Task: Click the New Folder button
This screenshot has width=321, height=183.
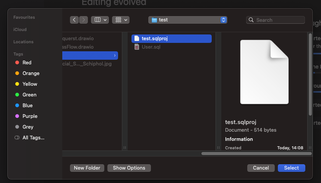Action: click(x=87, y=168)
